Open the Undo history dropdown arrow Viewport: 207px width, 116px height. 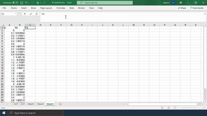pos(29,3)
